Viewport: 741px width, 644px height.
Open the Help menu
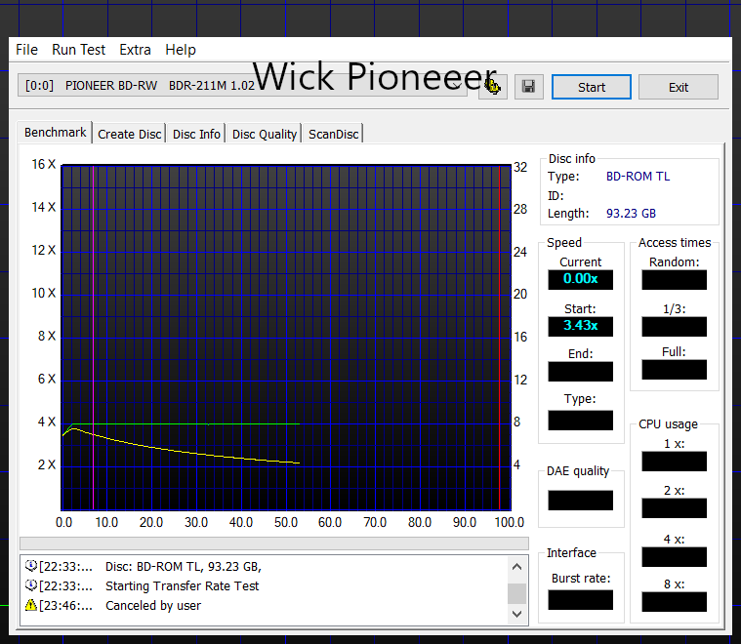pyautogui.click(x=181, y=50)
